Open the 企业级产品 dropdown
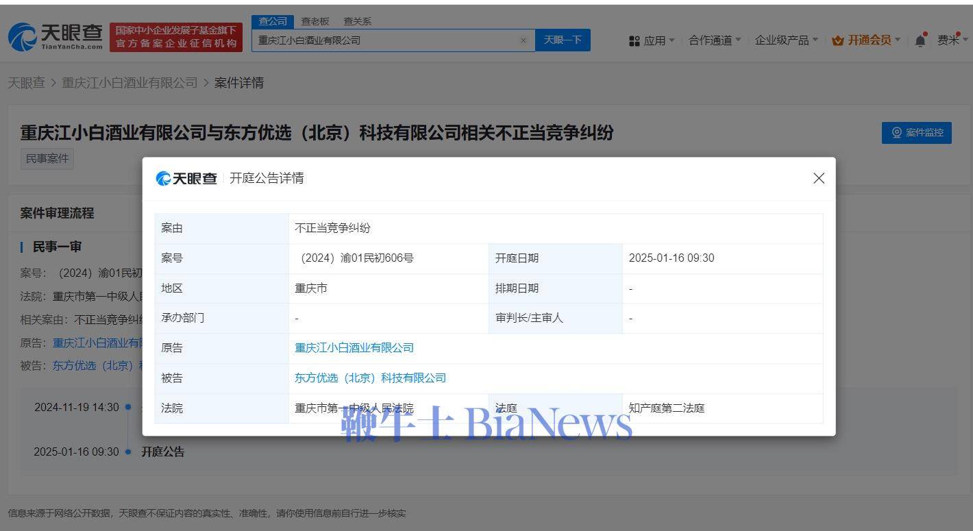This screenshot has width=973, height=531. [786, 40]
